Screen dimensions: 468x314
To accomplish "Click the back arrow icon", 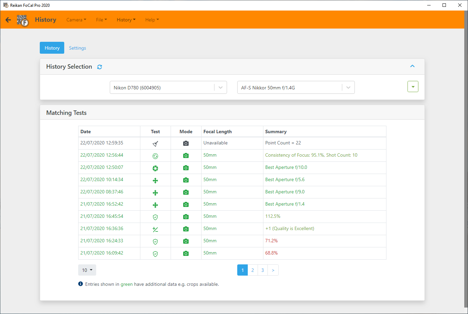I will tap(8, 20).
